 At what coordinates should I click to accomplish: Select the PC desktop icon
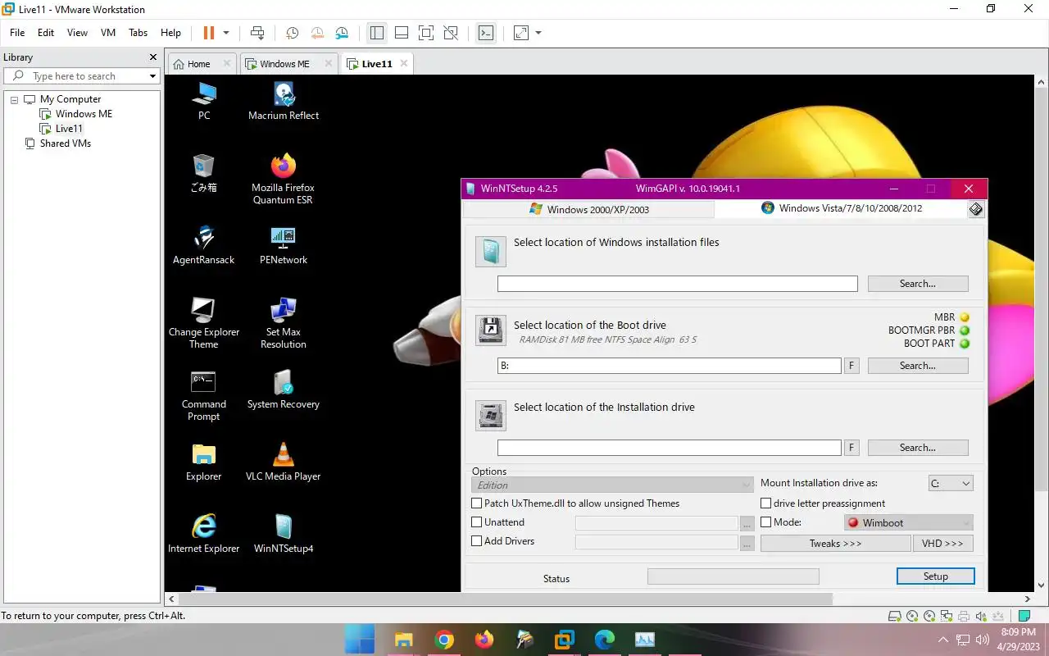204,102
